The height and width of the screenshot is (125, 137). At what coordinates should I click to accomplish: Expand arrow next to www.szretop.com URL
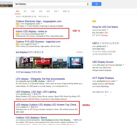pyautogui.click(x=32, y=94)
